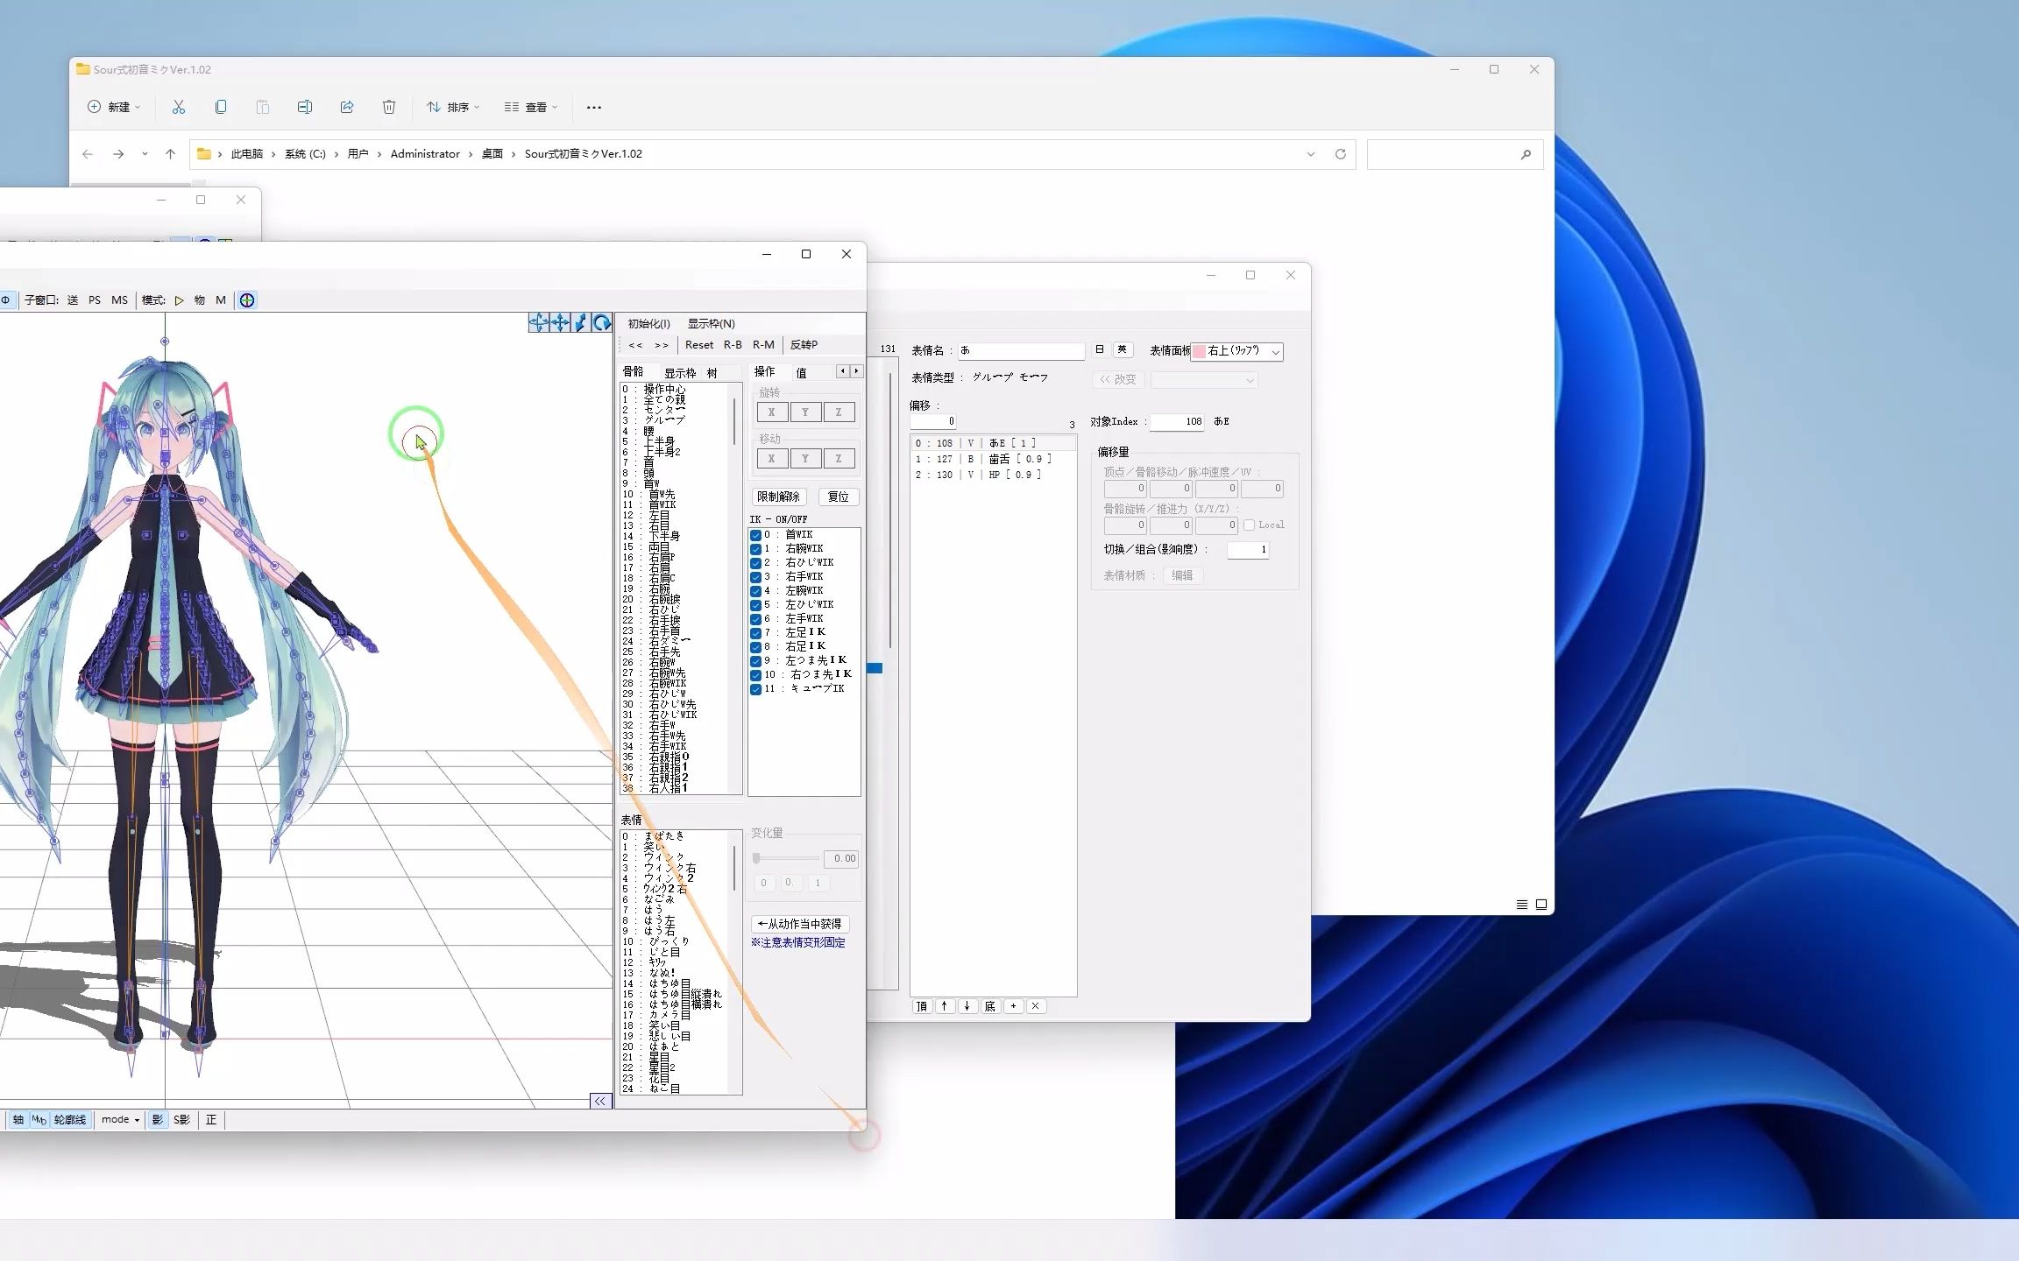Viewport: 2019px width, 1261px height.
Task: Click the Paste icon in File Explorer
Action: [x=263, y=107]
